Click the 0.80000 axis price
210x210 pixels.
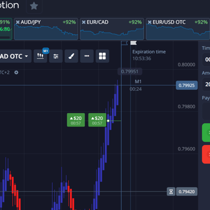186,64
